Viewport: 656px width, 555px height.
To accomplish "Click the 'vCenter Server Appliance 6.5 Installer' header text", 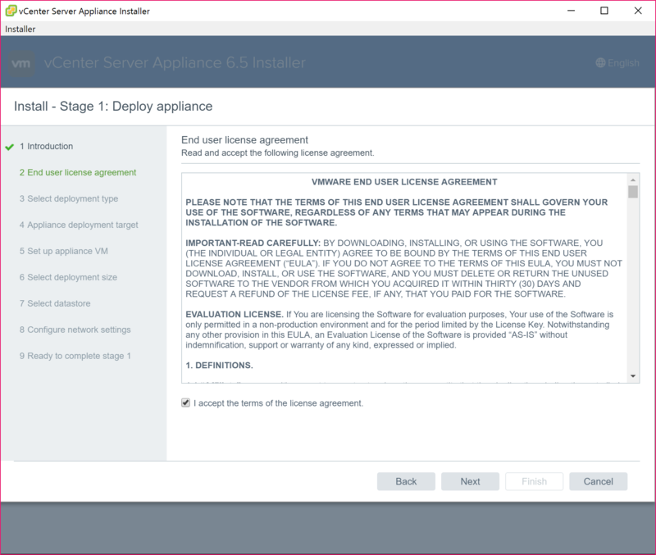I will (x=175, y=63).
